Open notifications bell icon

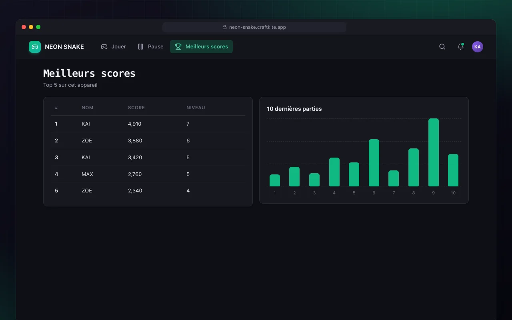460,47
